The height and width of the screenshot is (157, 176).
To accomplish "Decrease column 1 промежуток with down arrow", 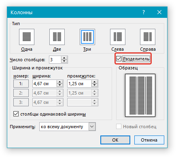I will point(94,85).
